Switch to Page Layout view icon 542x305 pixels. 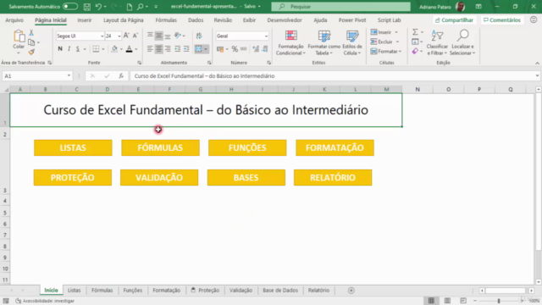point(447,301)
